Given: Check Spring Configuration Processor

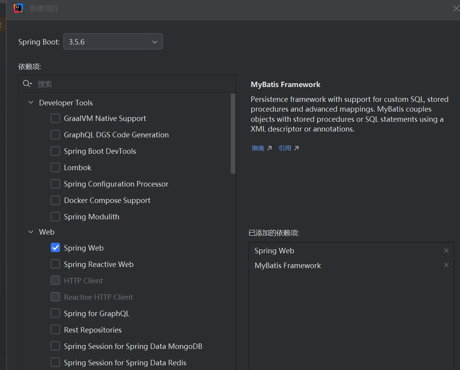Looking at the screenshot, I should click(55, 184).
